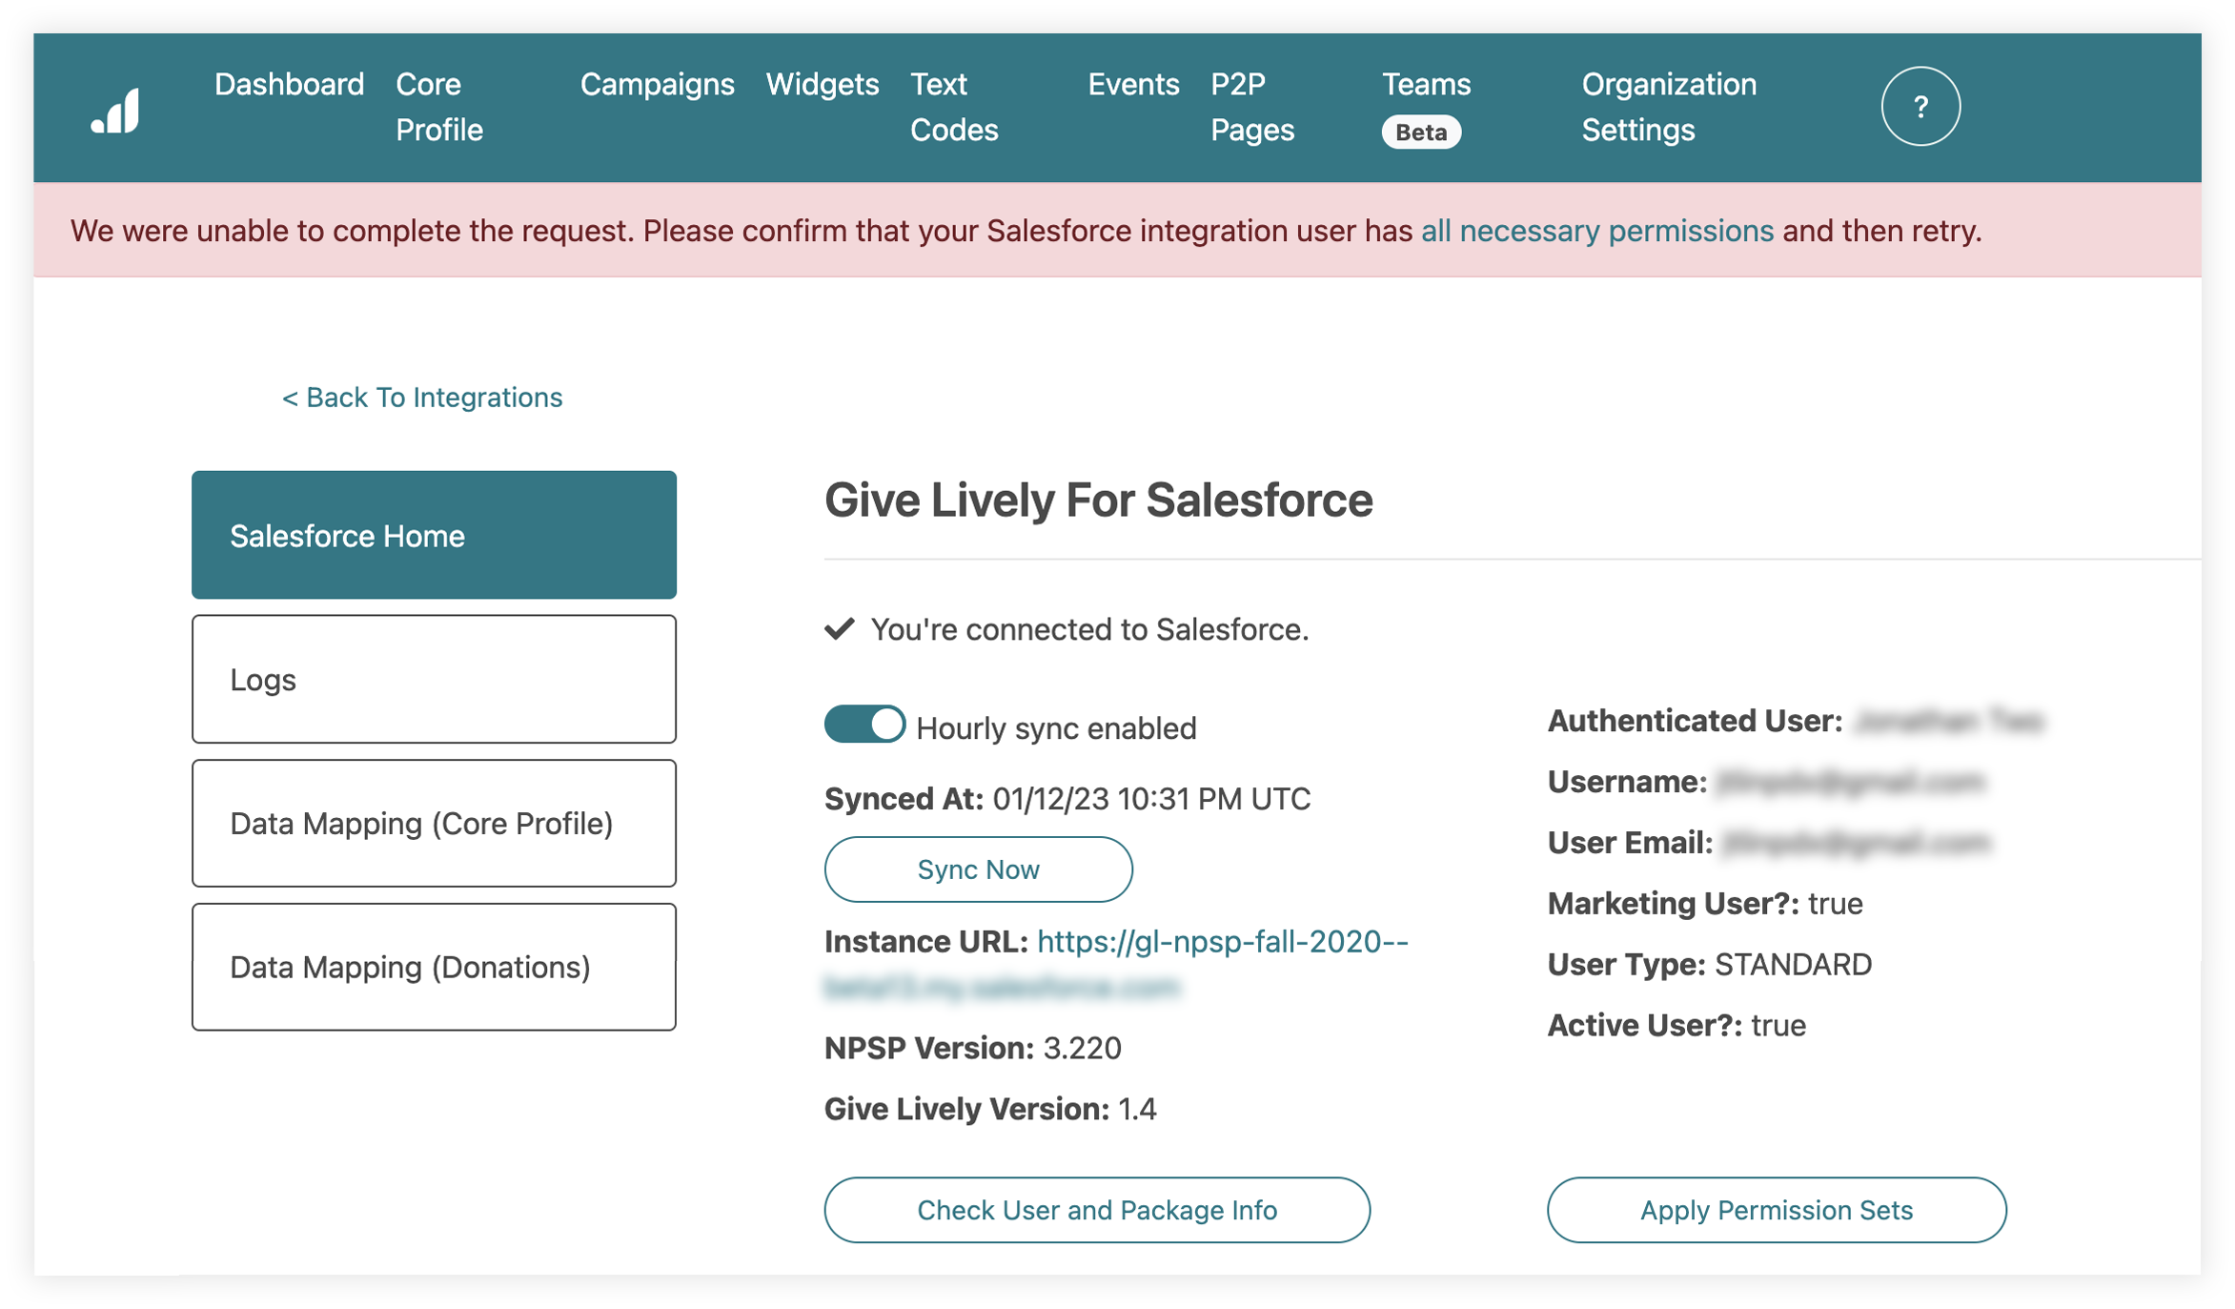Click the Give Lively For Salesforce heading

(1098, 500)
